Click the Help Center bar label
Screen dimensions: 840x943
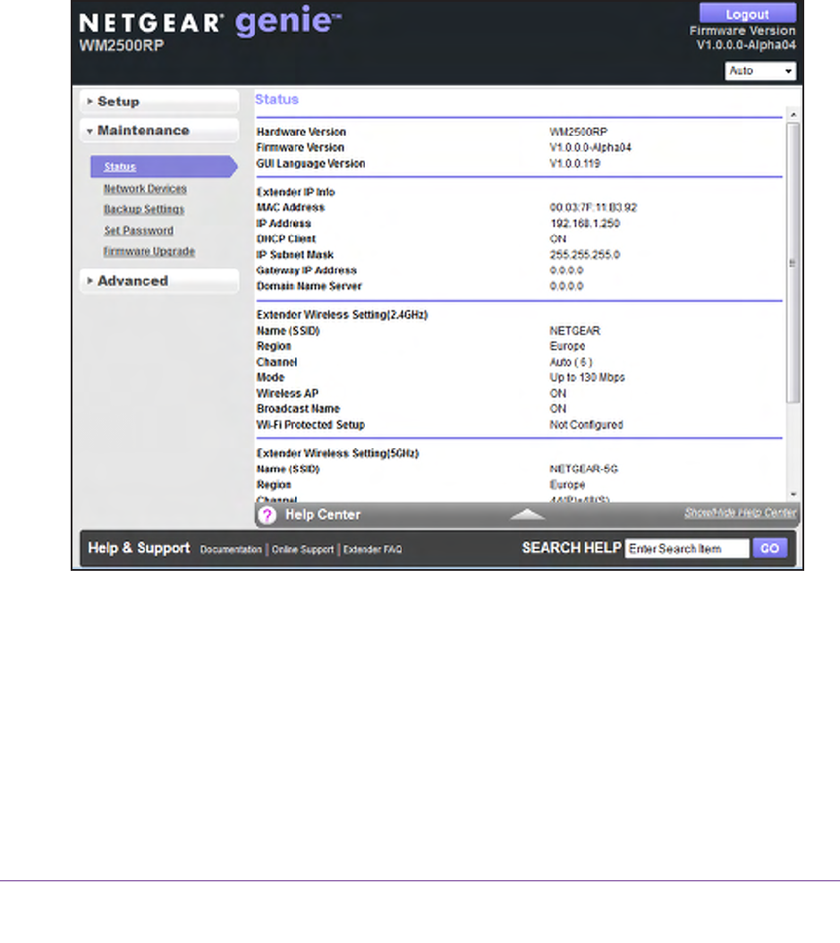click(x=323, y=514)
